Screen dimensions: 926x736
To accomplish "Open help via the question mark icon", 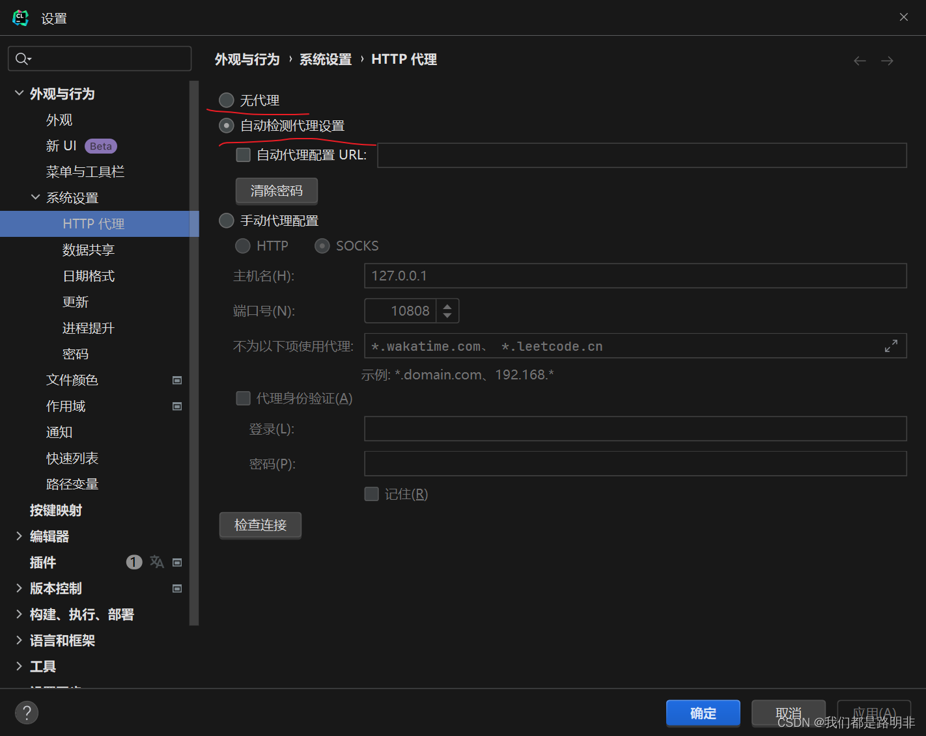I will pyautogui.click(x=27, y=713).
